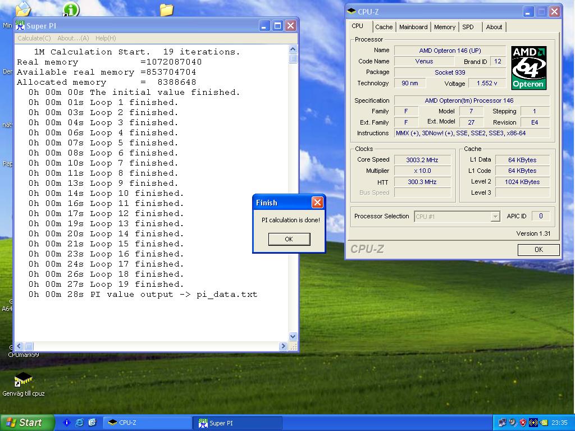Select the green info shortcut on desktop
The image size is (575, 431).
tap(71, 9)
